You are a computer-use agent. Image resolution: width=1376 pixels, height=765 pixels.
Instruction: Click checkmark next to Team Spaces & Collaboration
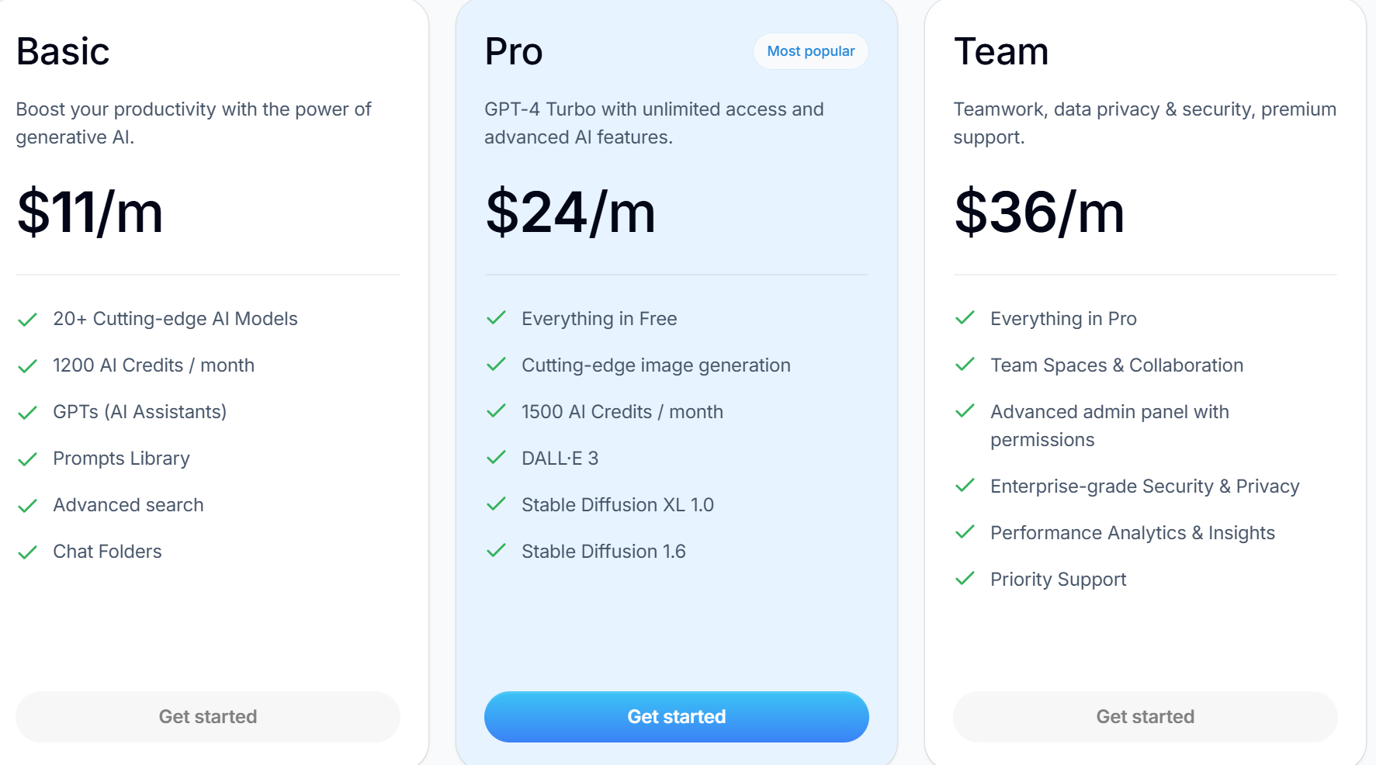(965, 365)
